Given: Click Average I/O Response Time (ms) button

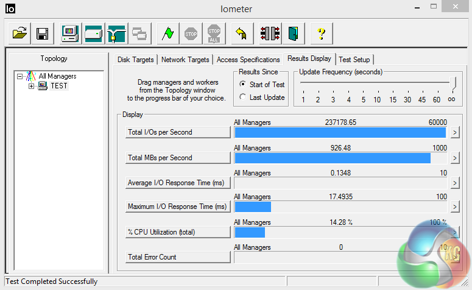Looking at the screenshot, I should 178,183.
